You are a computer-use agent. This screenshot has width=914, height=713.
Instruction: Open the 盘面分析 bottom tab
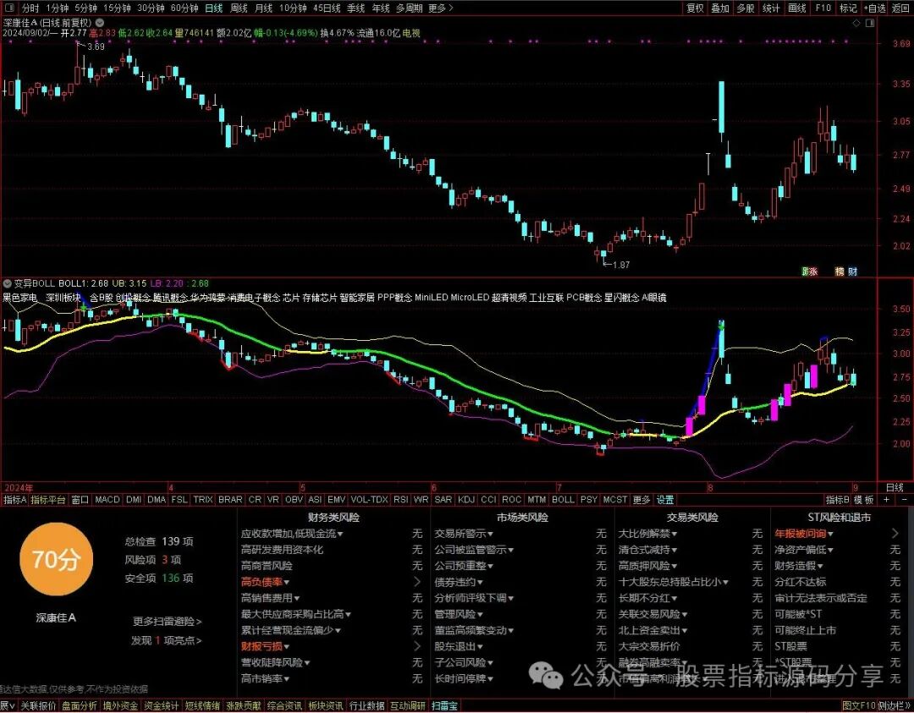click(80, 706)
